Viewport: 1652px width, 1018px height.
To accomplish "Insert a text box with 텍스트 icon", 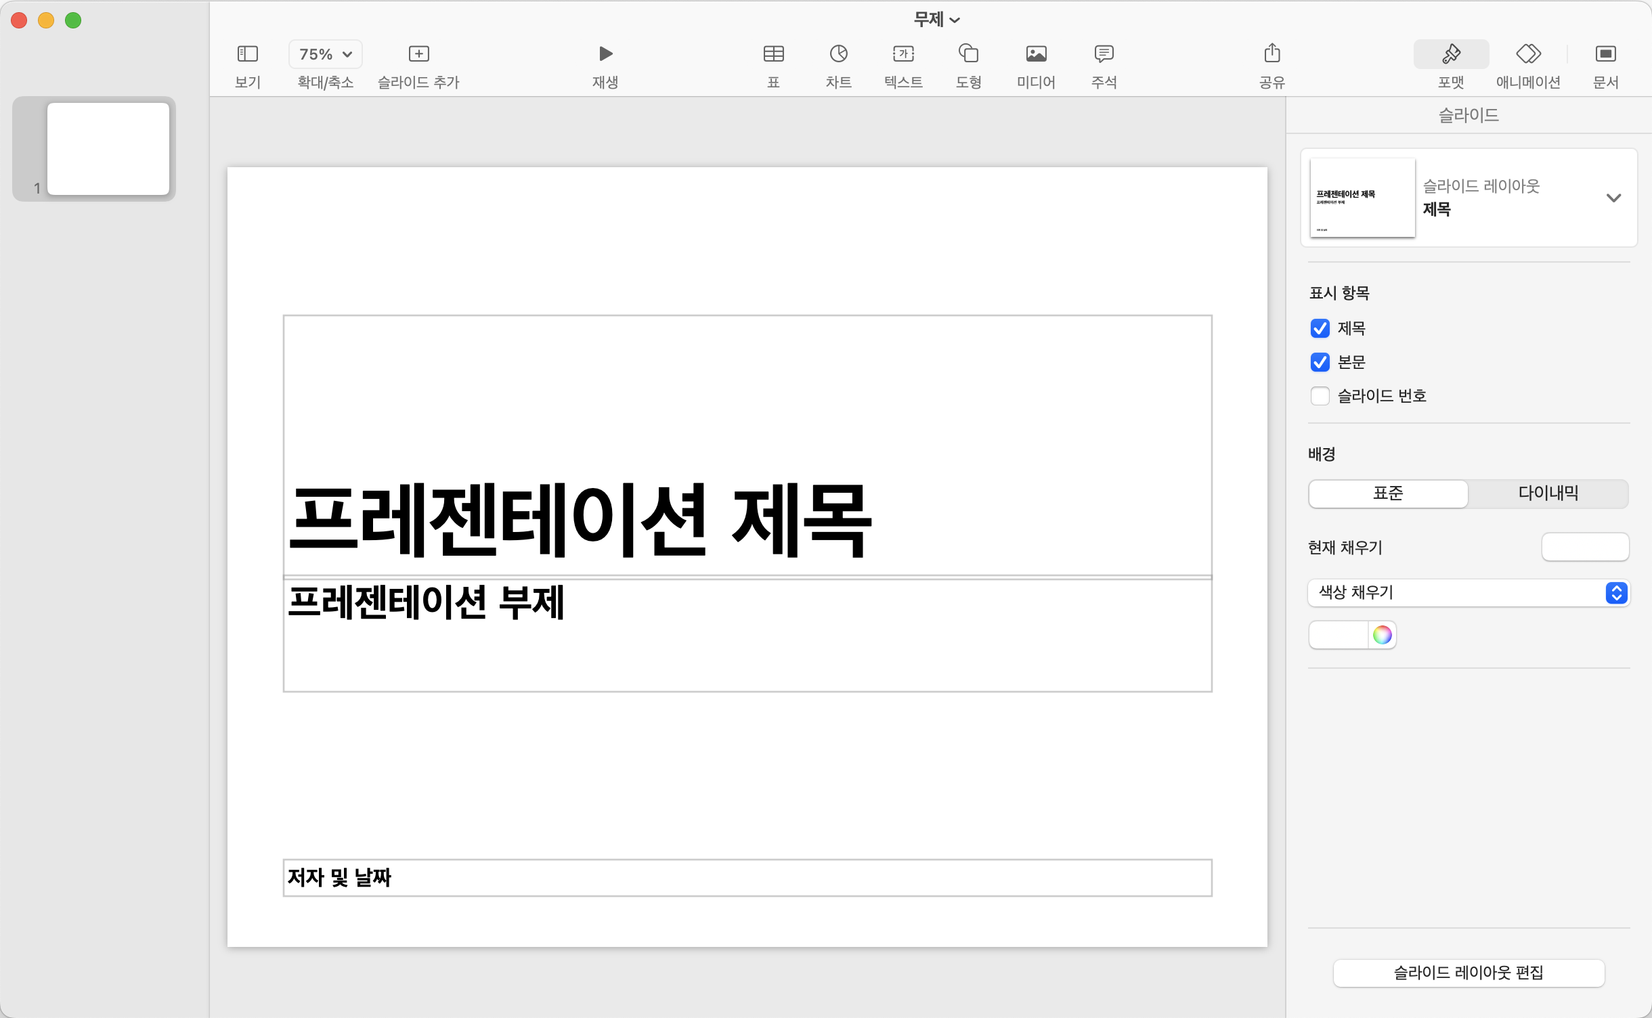I will point(903,53).
